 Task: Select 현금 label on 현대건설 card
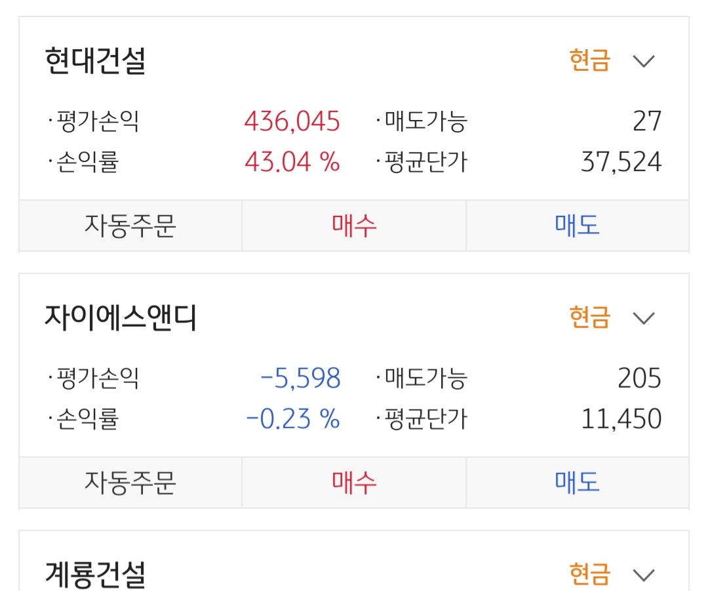point(589,61)
